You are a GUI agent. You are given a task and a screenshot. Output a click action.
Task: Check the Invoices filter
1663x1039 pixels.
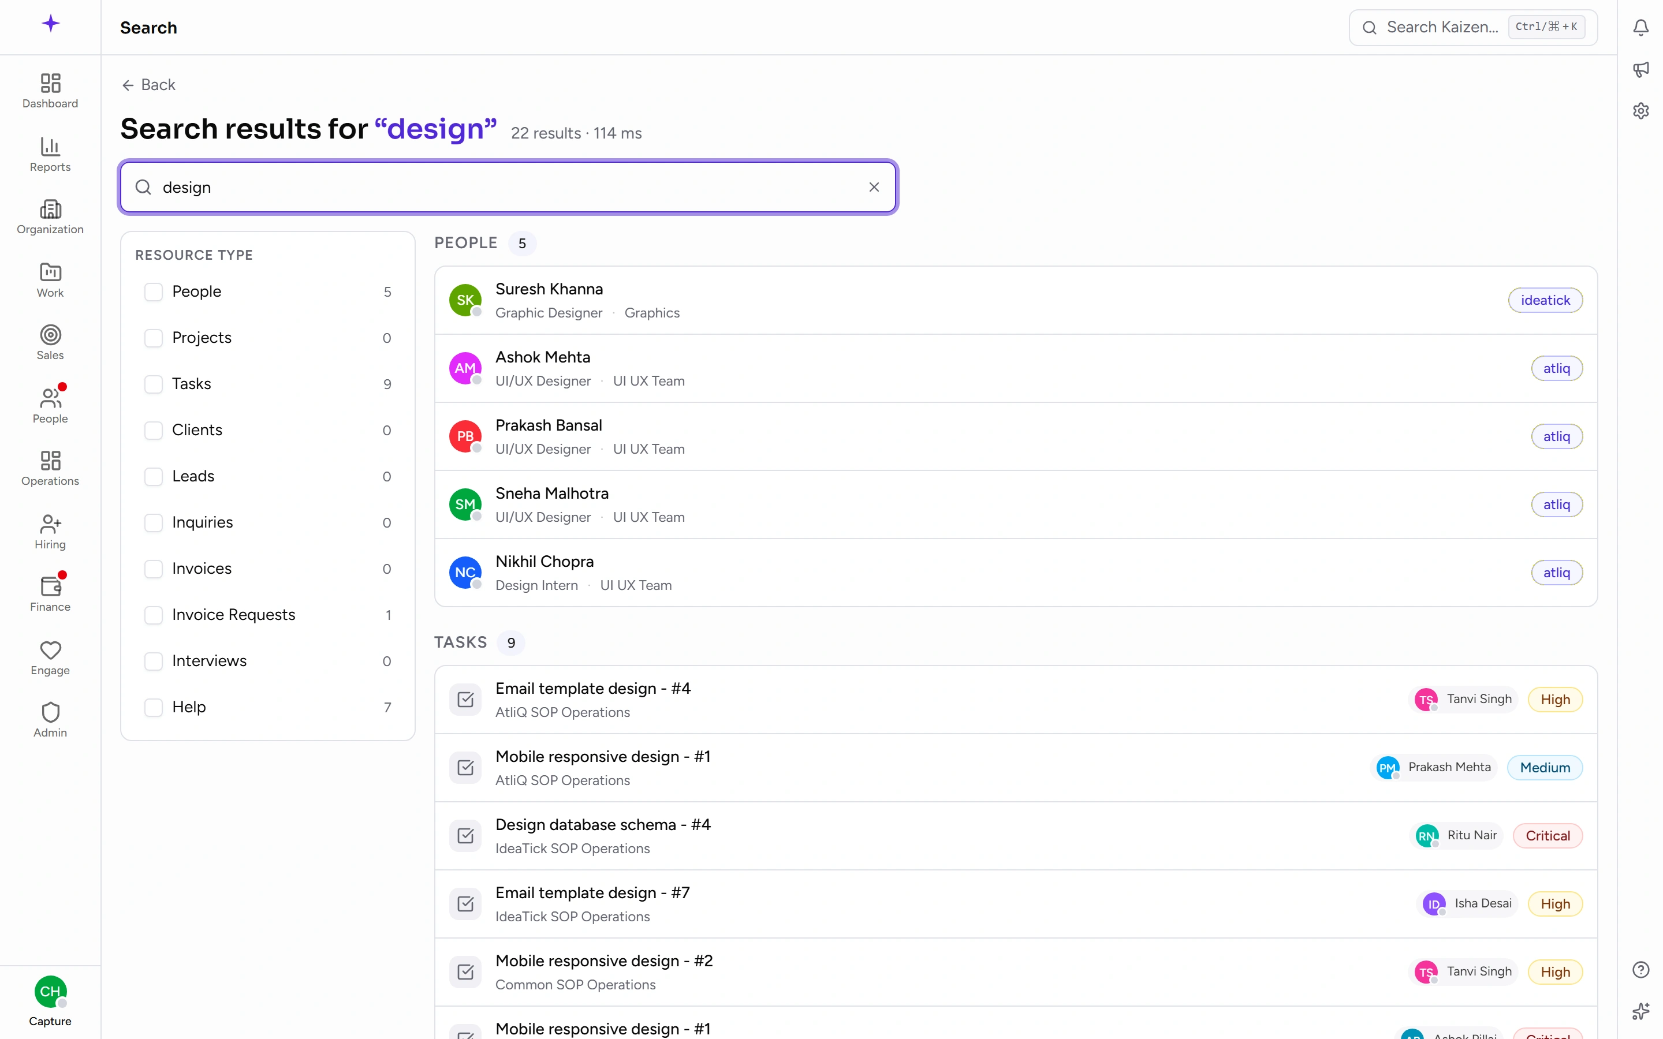pos(153,569)
